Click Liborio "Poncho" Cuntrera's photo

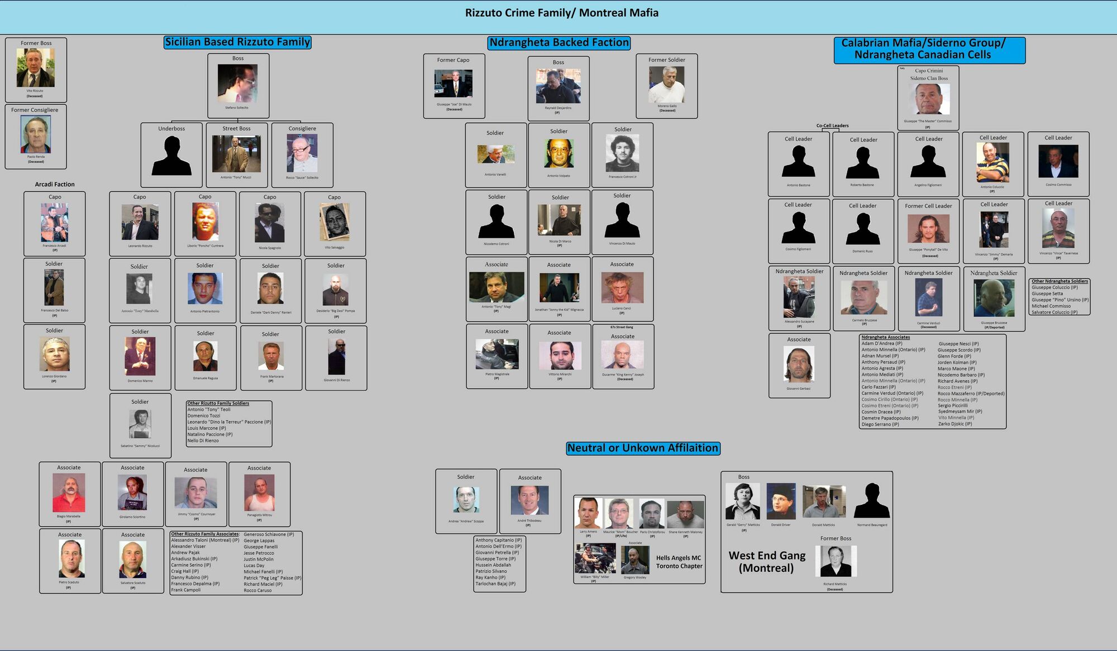205,221
